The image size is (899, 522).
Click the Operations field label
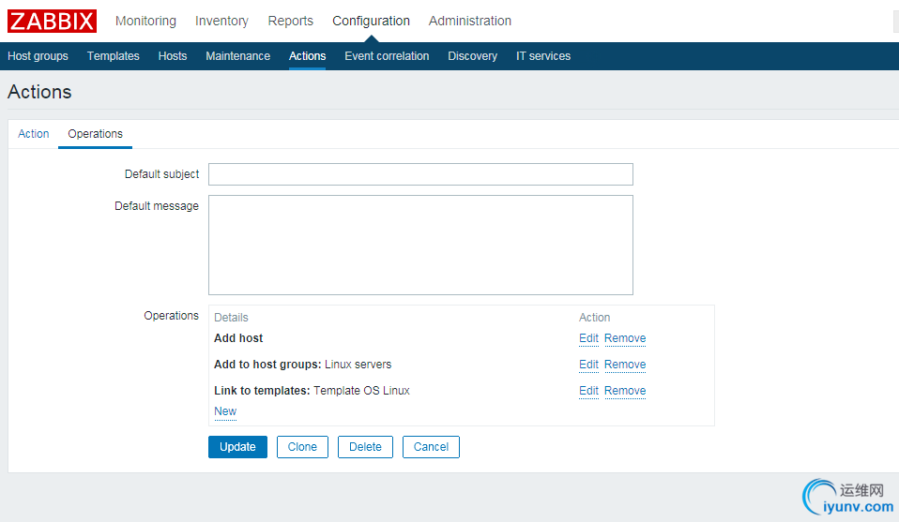pos(172,316)
